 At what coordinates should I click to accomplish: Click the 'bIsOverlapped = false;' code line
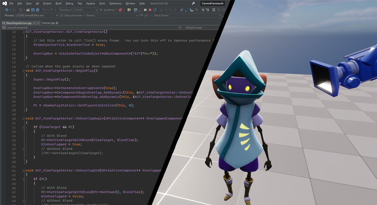click(x=62, y=196)
